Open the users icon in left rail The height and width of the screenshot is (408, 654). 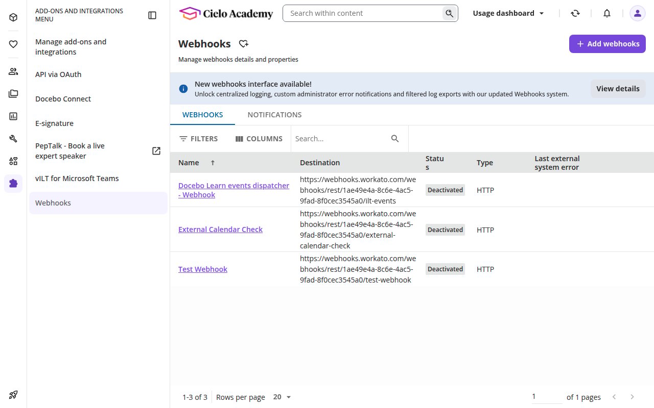[13, 71]
